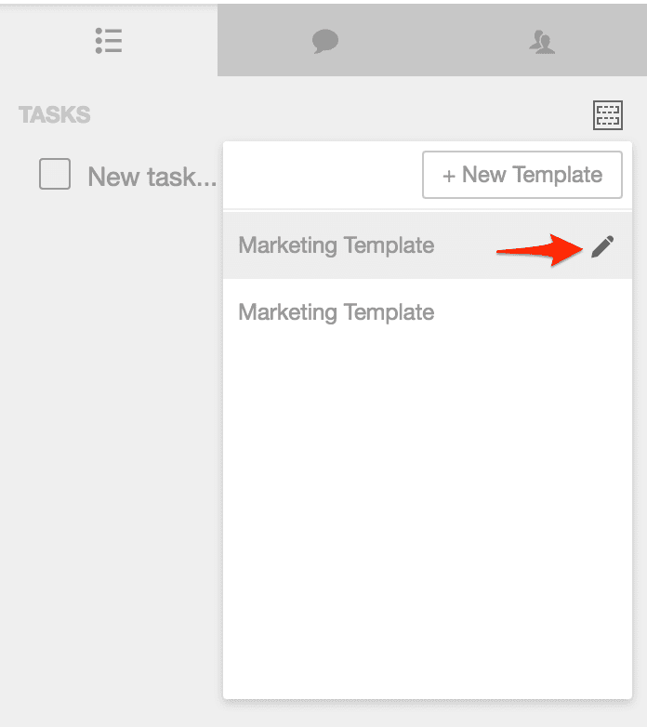Switch to the comments speech bubble tab
The image size is (647, 727).
pos(324,41)
